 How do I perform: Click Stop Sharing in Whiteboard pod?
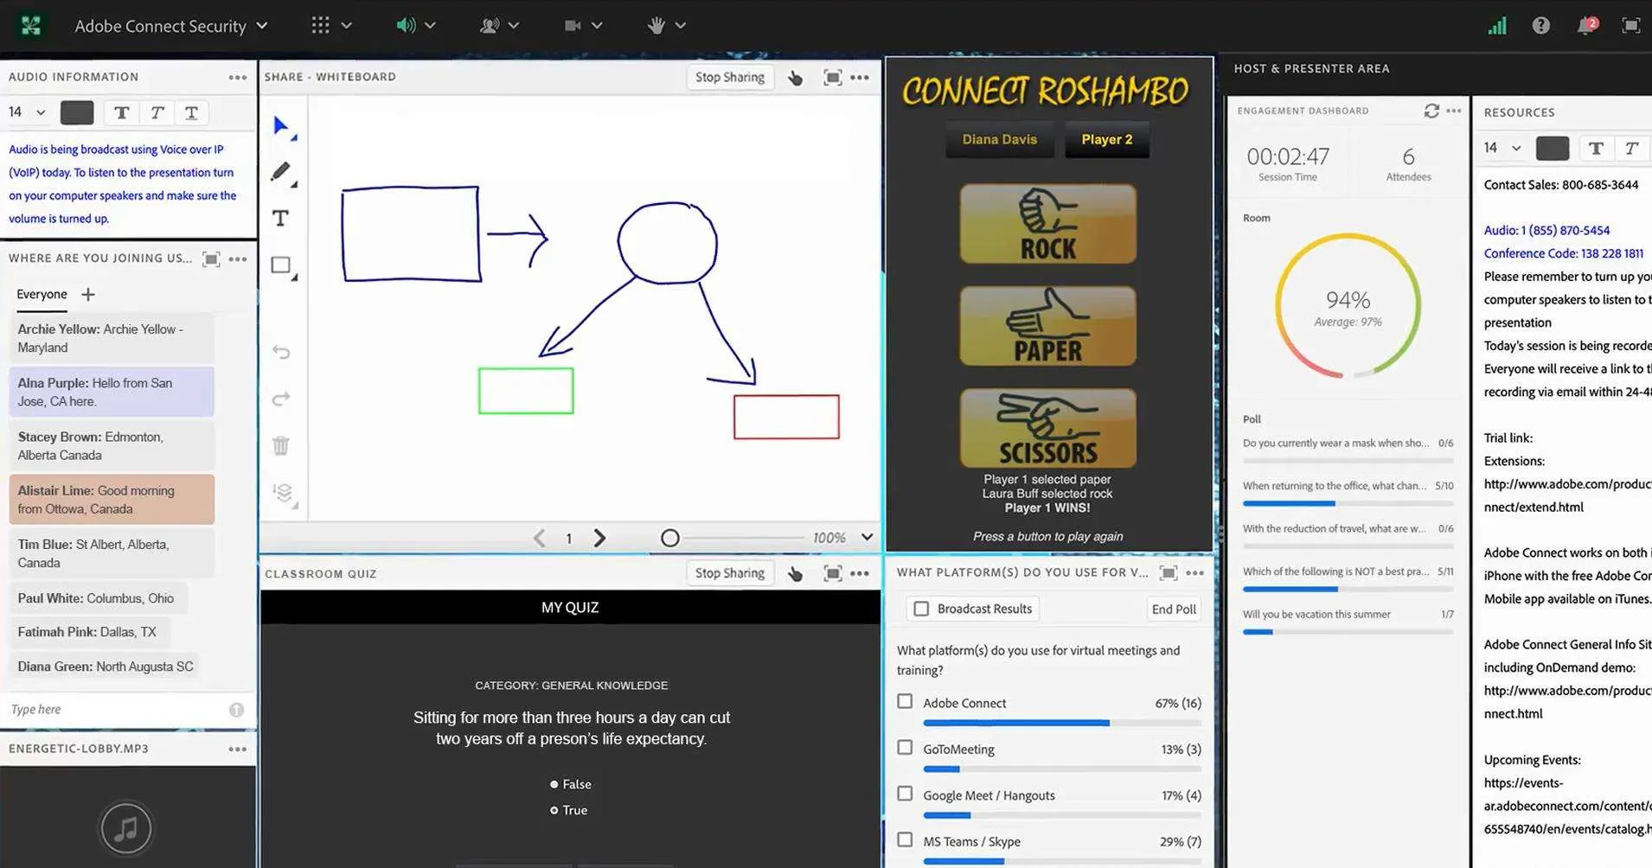coord(730,77)
